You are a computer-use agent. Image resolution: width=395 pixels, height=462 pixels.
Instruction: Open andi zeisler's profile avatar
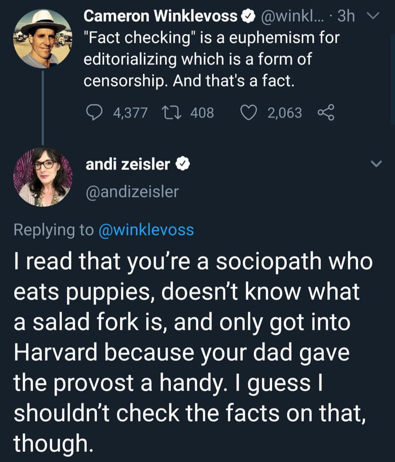[42, 176]
